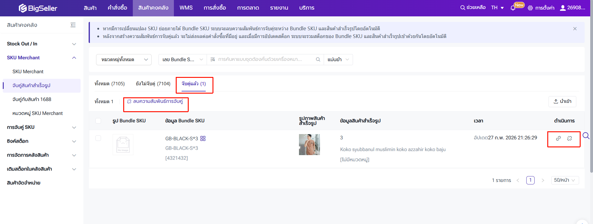Tick the checkbox for GB-BLACK-S*3 row
Screen dimensions: 593x224
[x=98, y=138]
